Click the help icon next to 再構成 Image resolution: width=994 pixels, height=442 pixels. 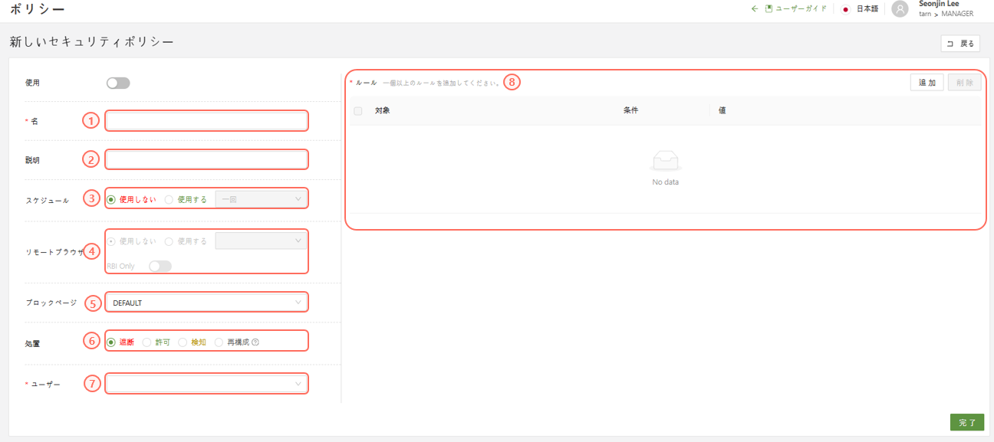tap(255, 342)
